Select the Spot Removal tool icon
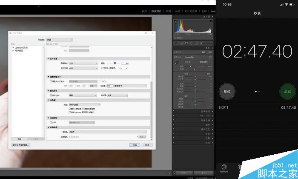The image size is (298, 179). (181, 43)
